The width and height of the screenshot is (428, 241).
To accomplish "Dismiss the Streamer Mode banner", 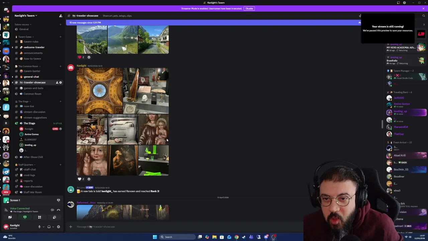I will [x=423, y=8].
